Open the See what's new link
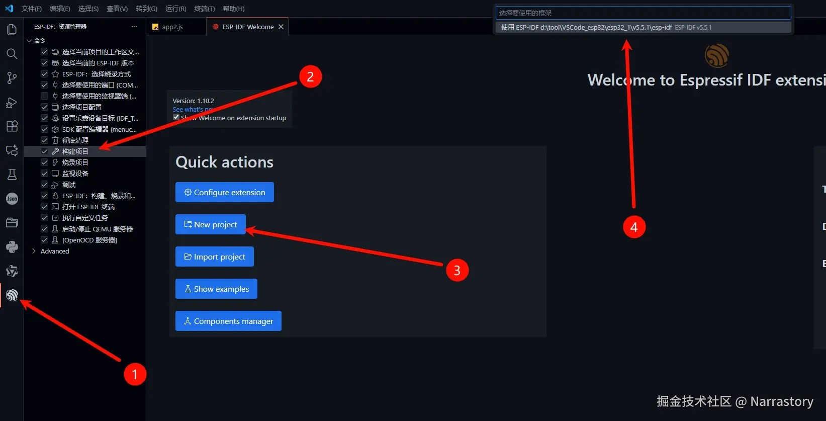Viewport: 826px width, 421px height. click(x=194, y=109)
